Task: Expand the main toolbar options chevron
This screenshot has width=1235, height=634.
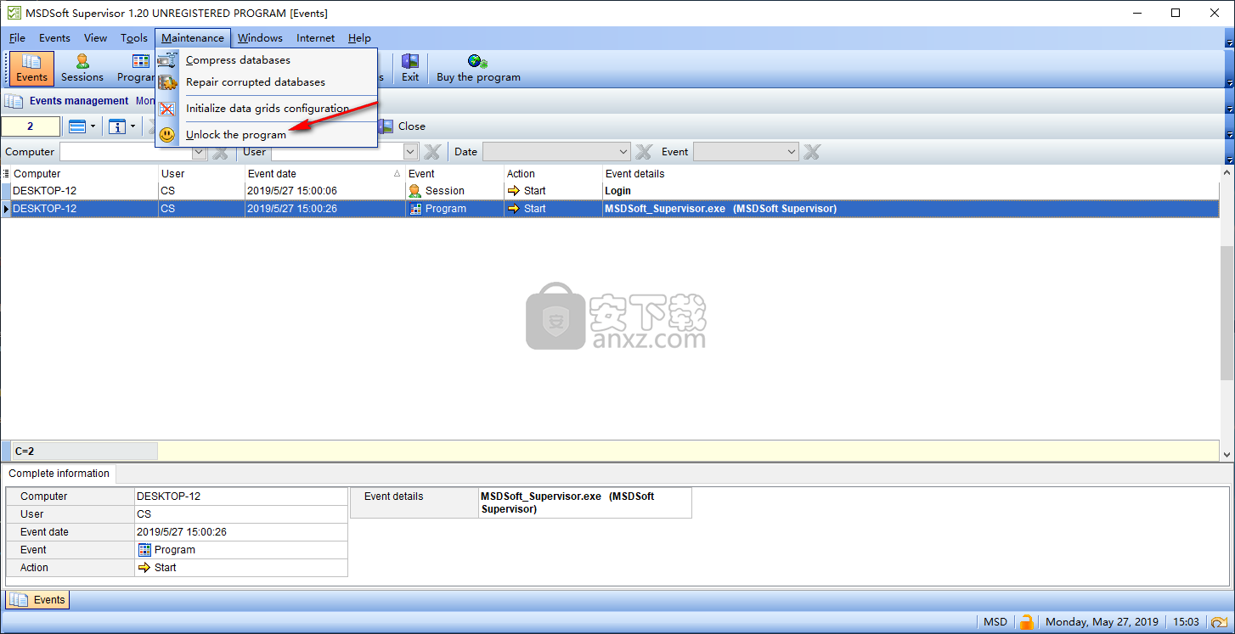Action: coord(1229,83)
